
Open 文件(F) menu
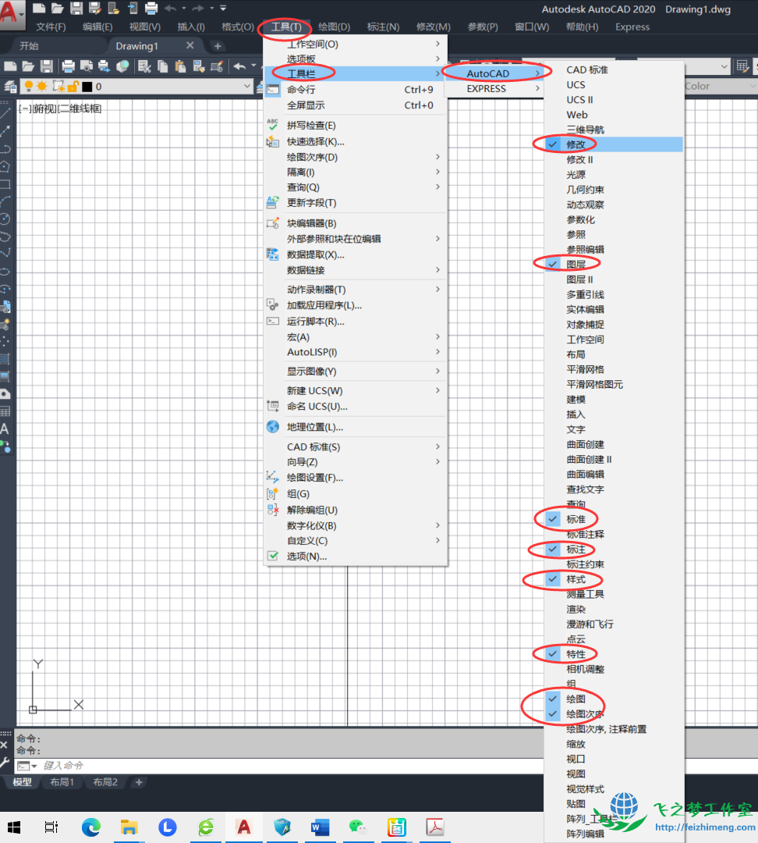click(x=51, y=27)
